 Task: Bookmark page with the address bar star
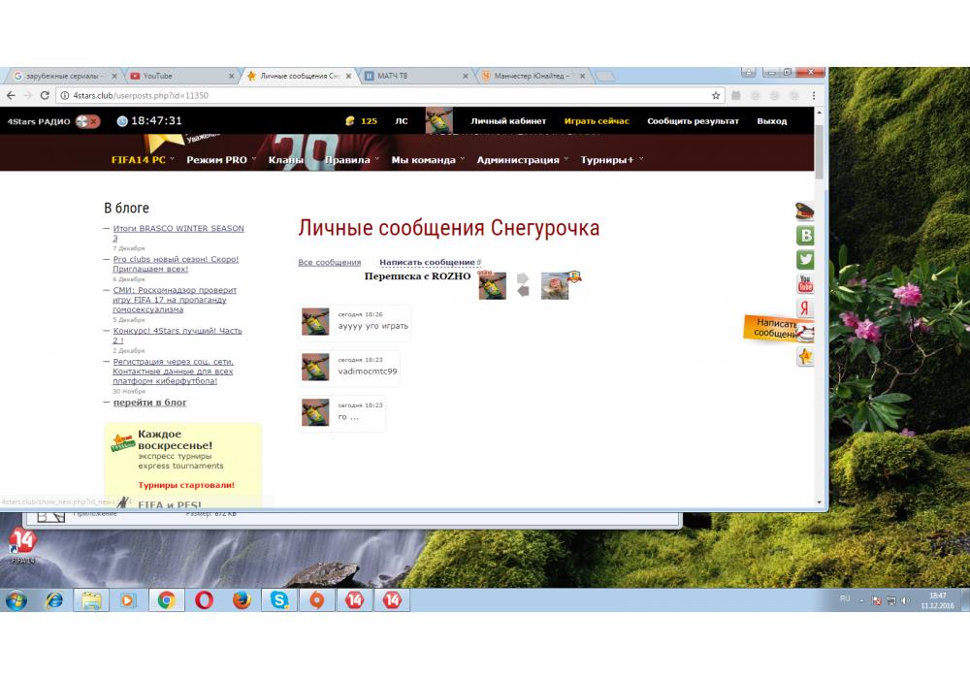[716, 96]
